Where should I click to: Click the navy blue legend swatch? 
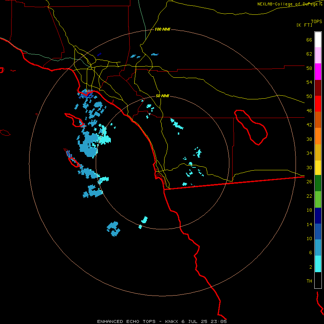[318, 216]
